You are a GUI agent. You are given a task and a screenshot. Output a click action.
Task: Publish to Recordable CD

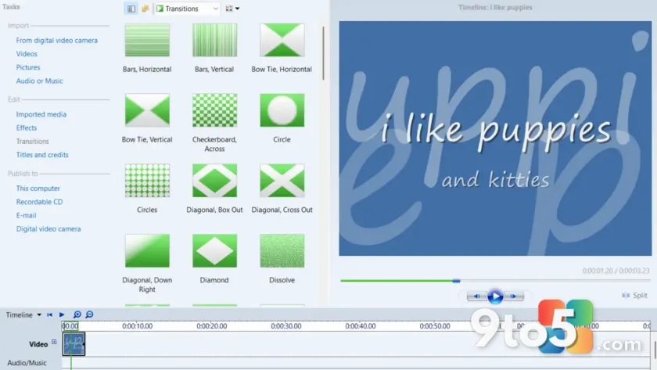tap(39, 202)
